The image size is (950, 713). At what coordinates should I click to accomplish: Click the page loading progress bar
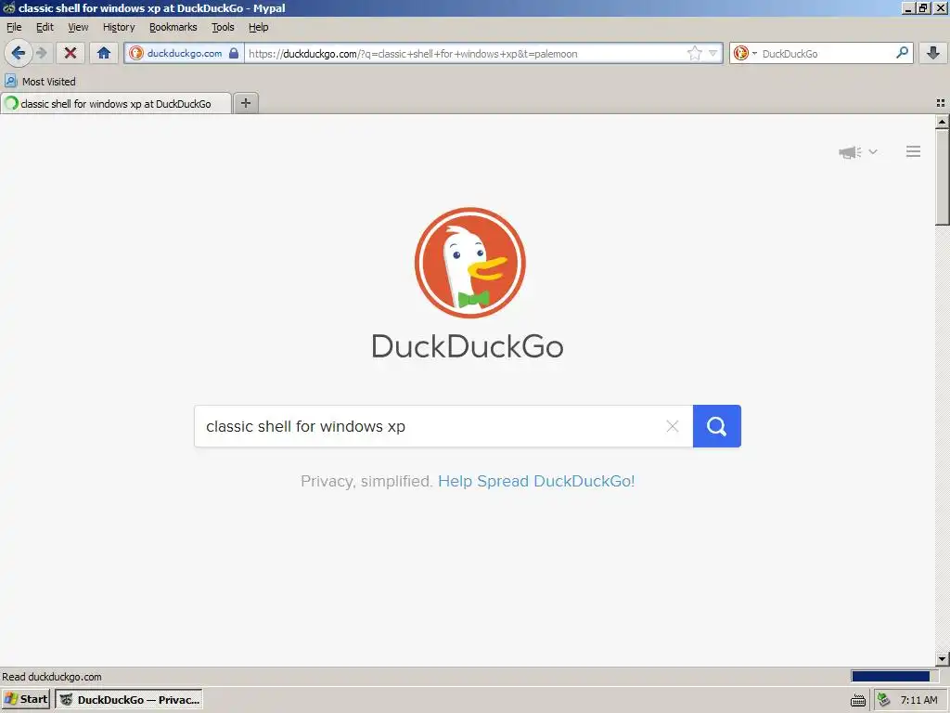(894, 677)
